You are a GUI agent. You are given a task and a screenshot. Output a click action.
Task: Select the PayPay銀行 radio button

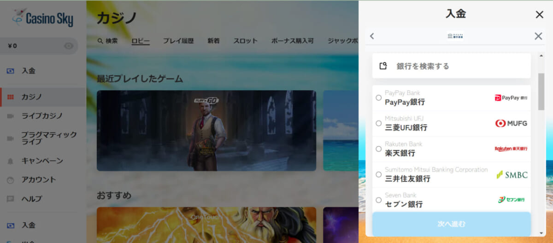coord(378,98)
